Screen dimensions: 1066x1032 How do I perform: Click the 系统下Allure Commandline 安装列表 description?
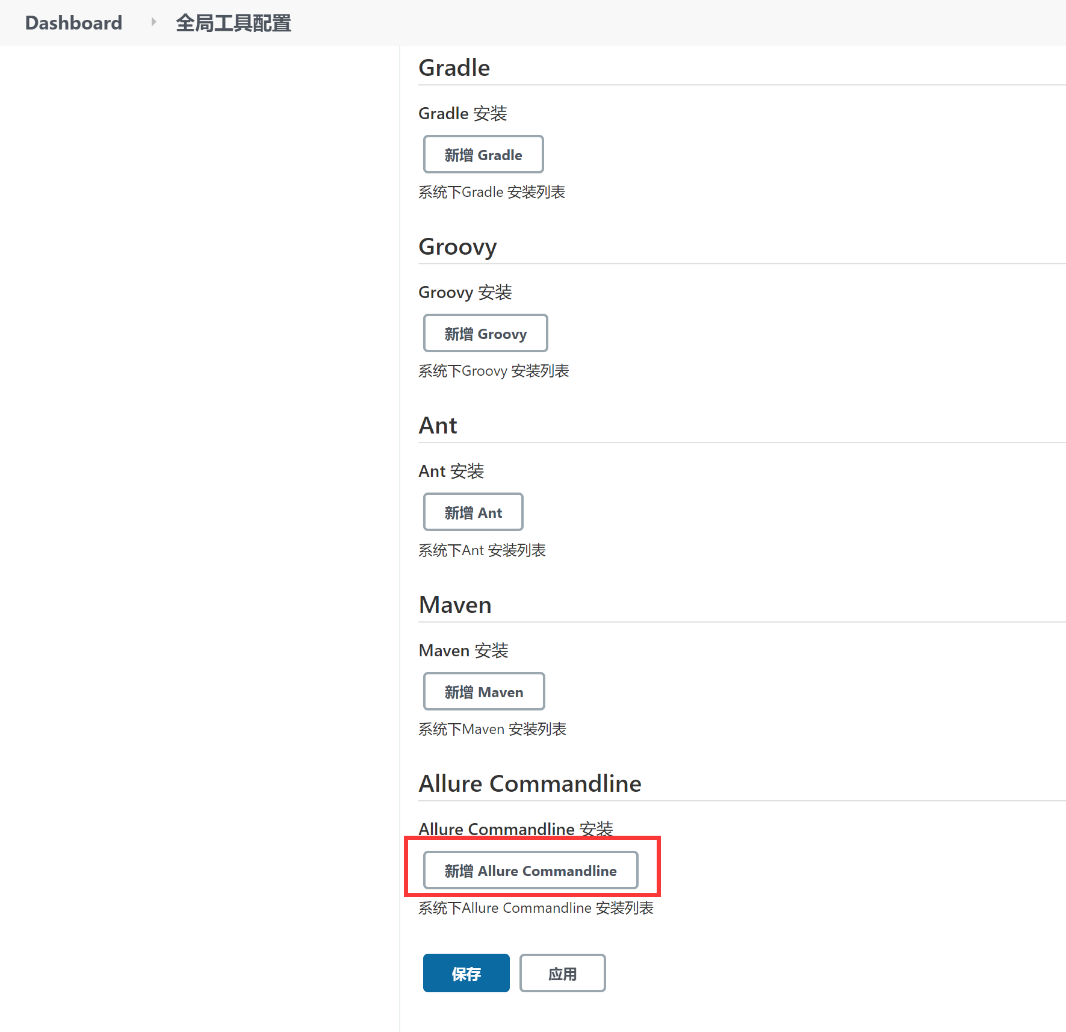tap(536, 908)
